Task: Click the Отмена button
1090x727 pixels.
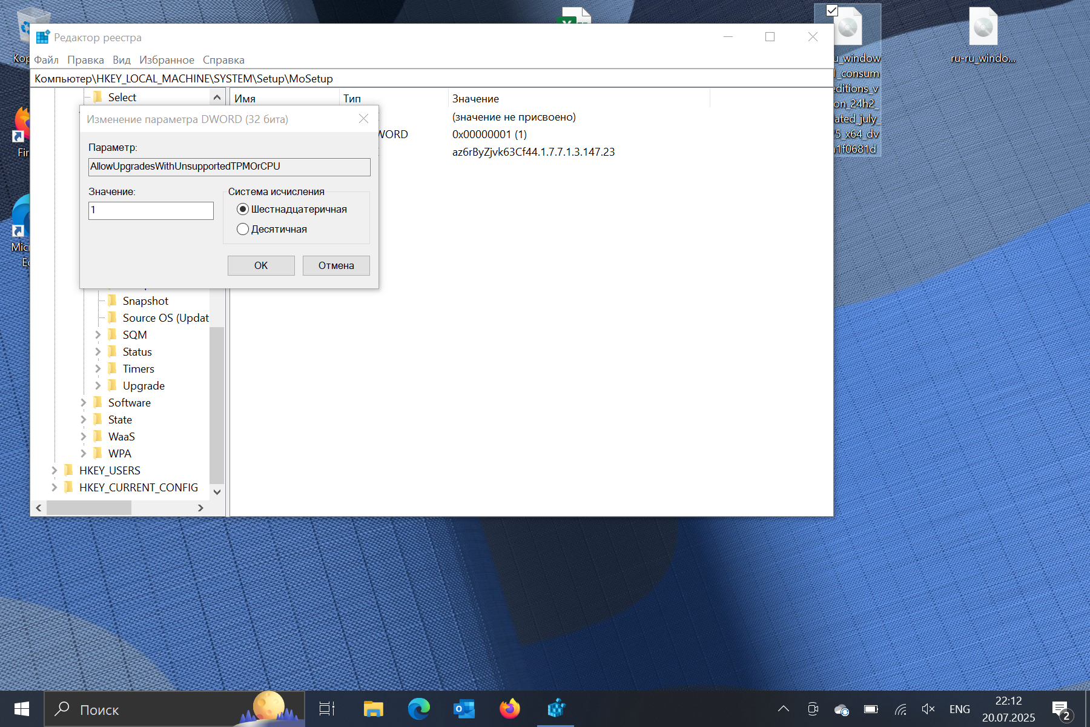Action: point(336,265)
